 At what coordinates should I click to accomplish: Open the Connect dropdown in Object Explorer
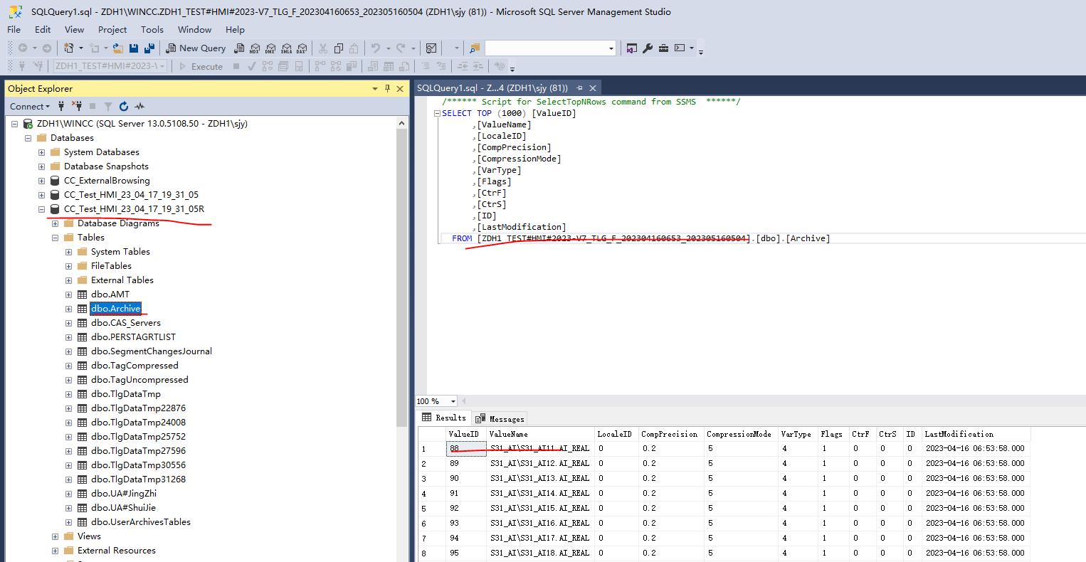pos(30,106)
